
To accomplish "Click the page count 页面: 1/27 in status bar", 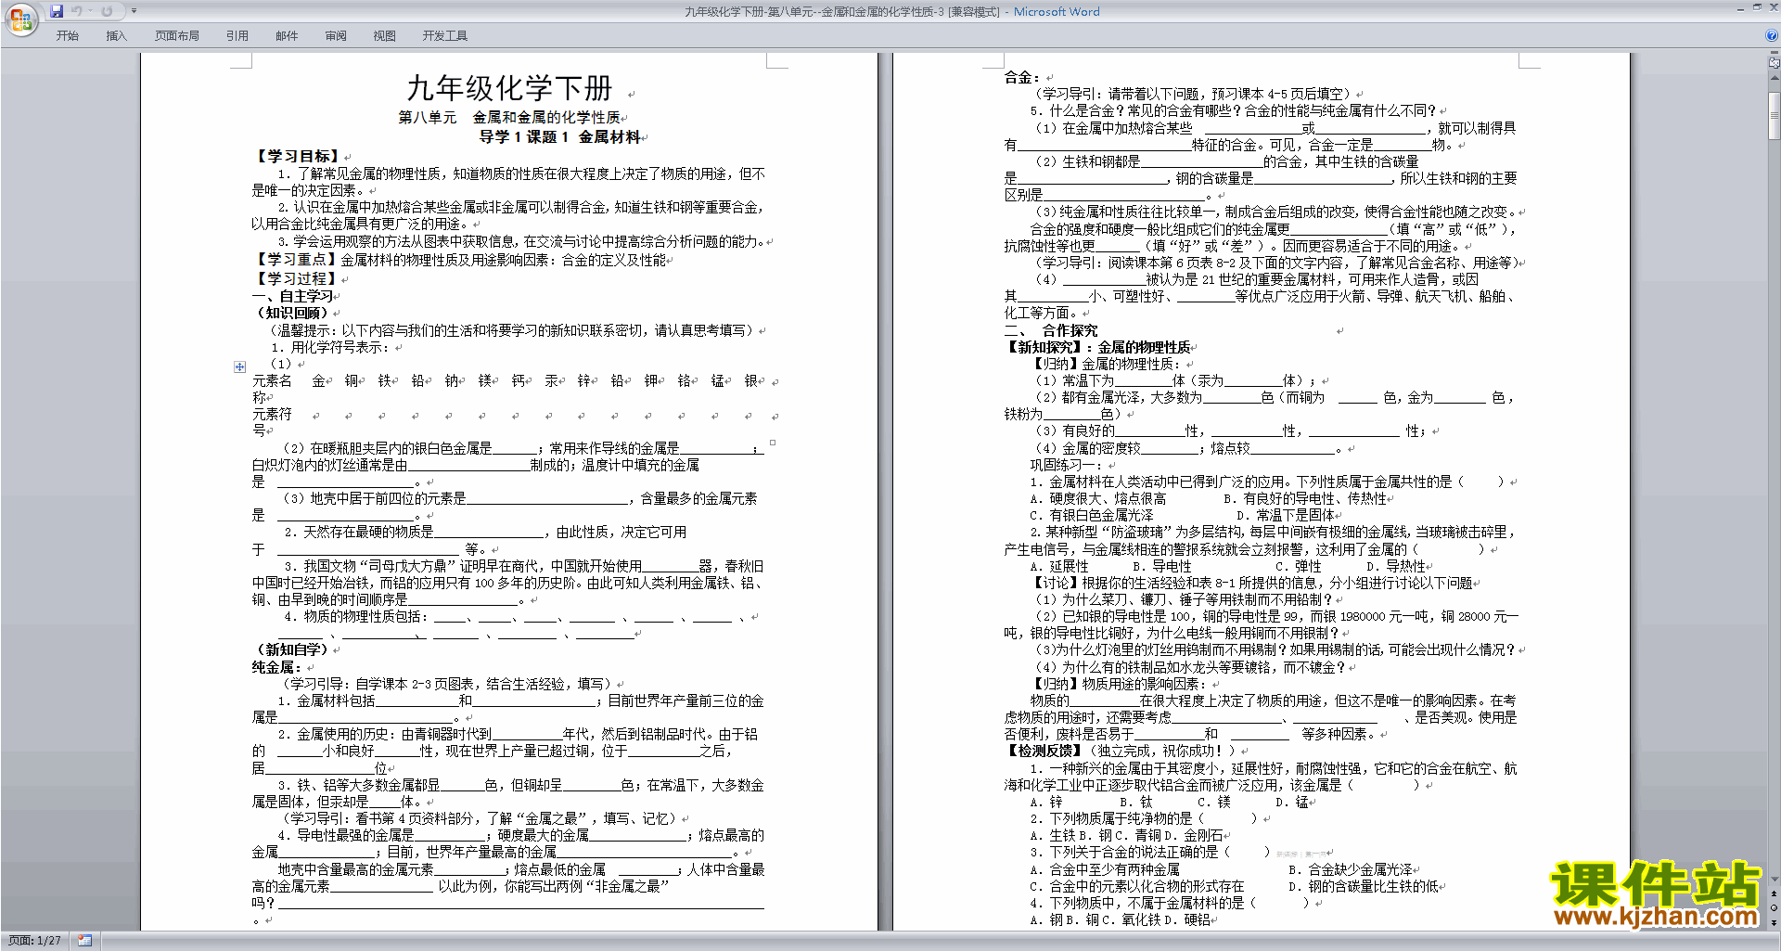I will pos(34,941).
